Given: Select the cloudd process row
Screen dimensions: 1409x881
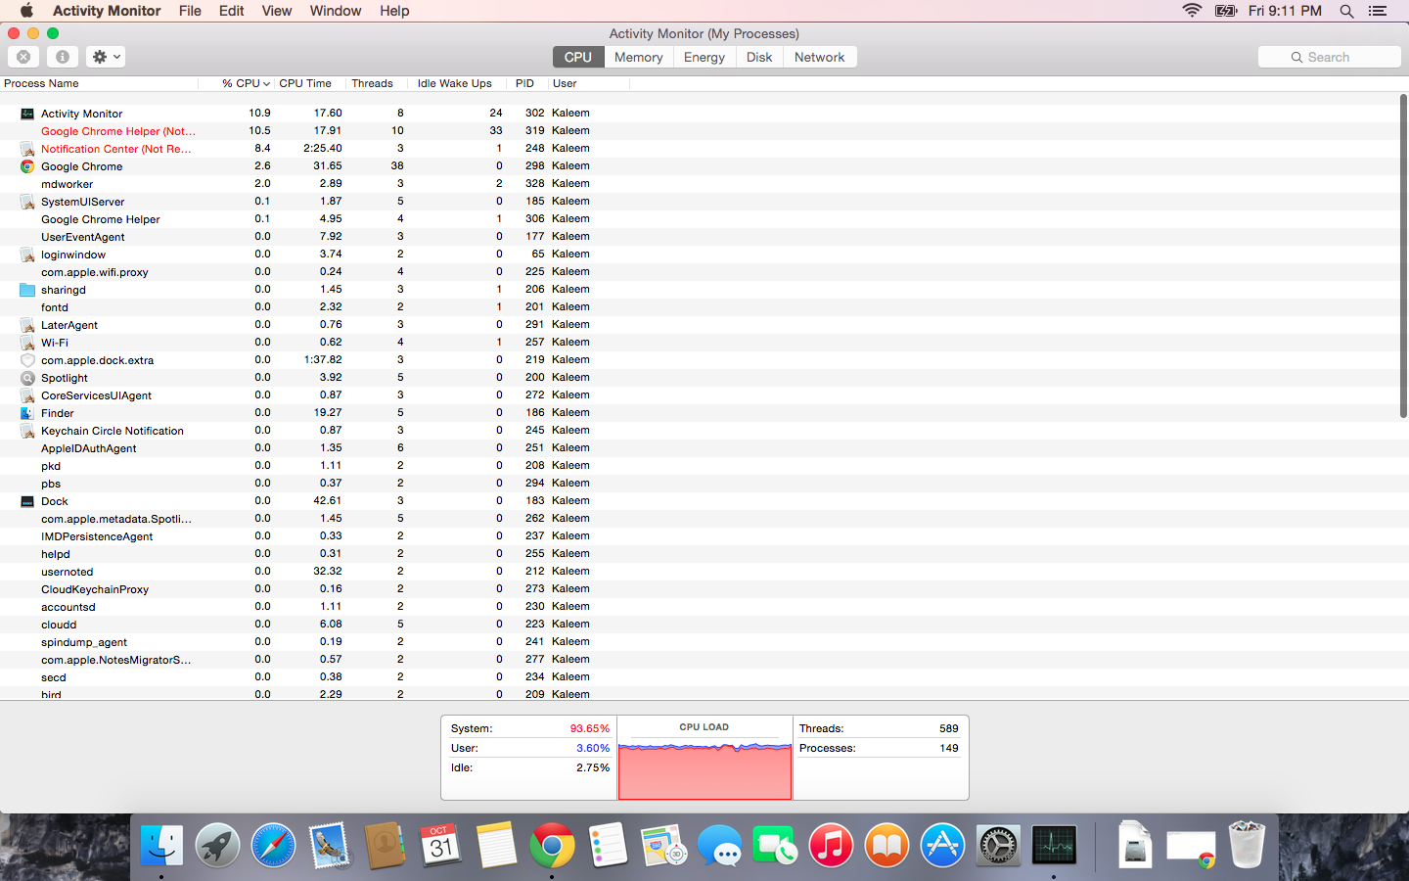Looking at the screenshot, I should (700, 624).
